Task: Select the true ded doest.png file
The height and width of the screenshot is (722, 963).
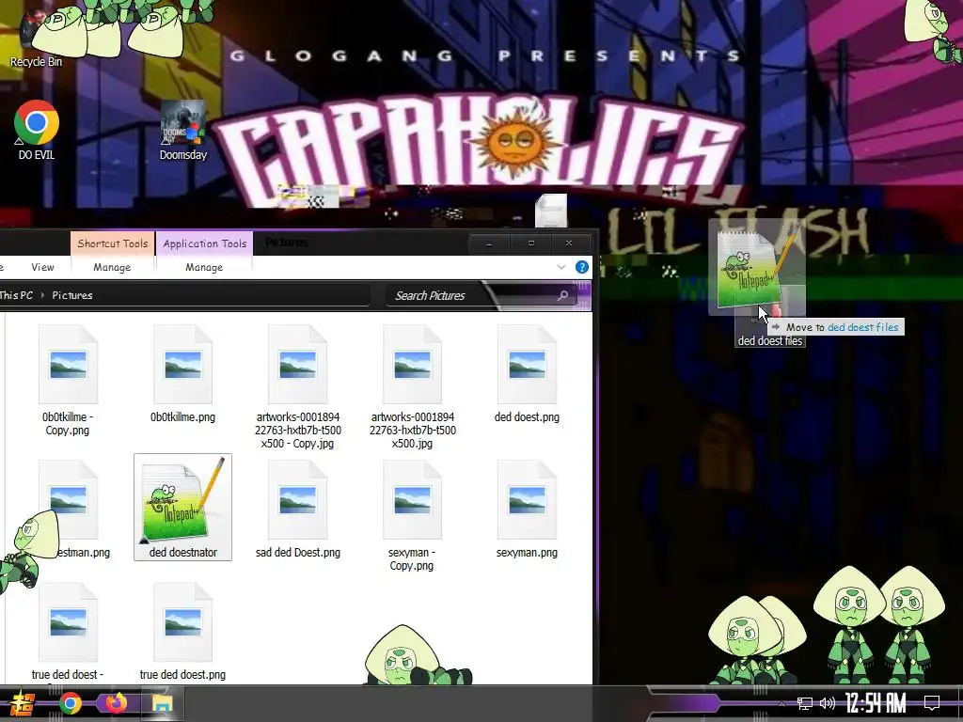Action: (x=182, y=633)
